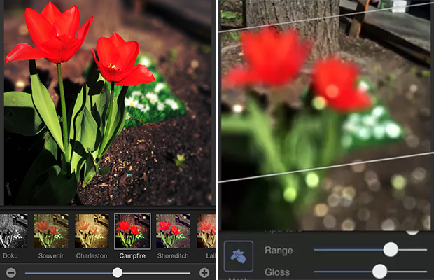Click the Souvenir label text
The height and width of the screenshot is (280, 434).
tap(51, 256)
